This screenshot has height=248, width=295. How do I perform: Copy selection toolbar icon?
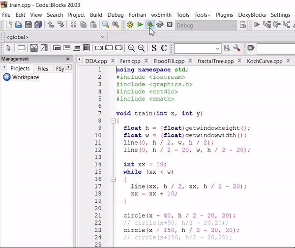click(x=84, y=25)
